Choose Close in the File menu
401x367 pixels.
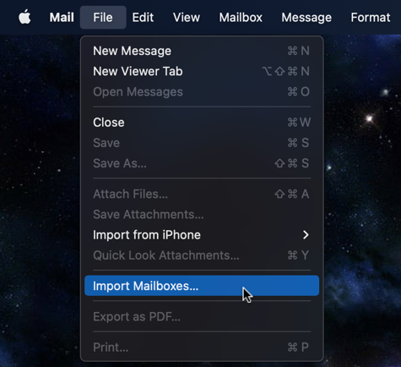(202, 123)
